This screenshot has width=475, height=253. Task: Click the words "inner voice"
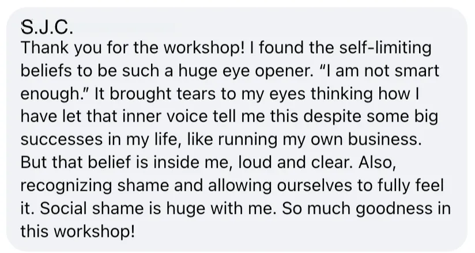146,116
